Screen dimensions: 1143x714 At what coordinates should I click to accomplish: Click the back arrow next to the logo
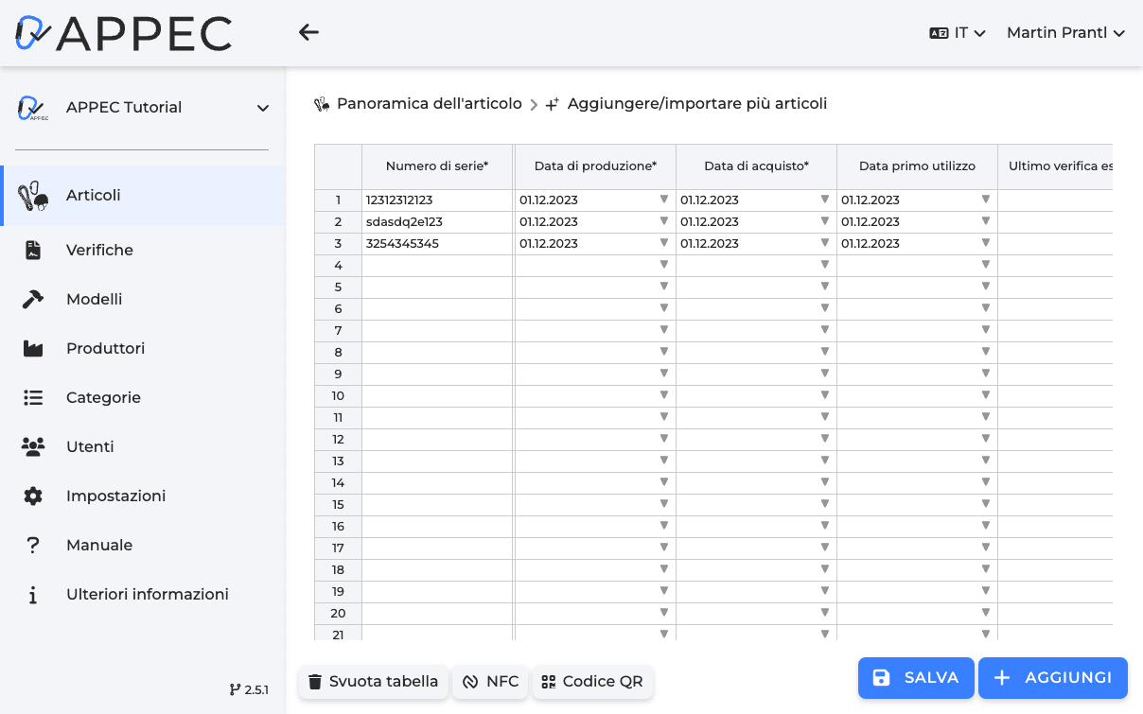tap(308, 31)
